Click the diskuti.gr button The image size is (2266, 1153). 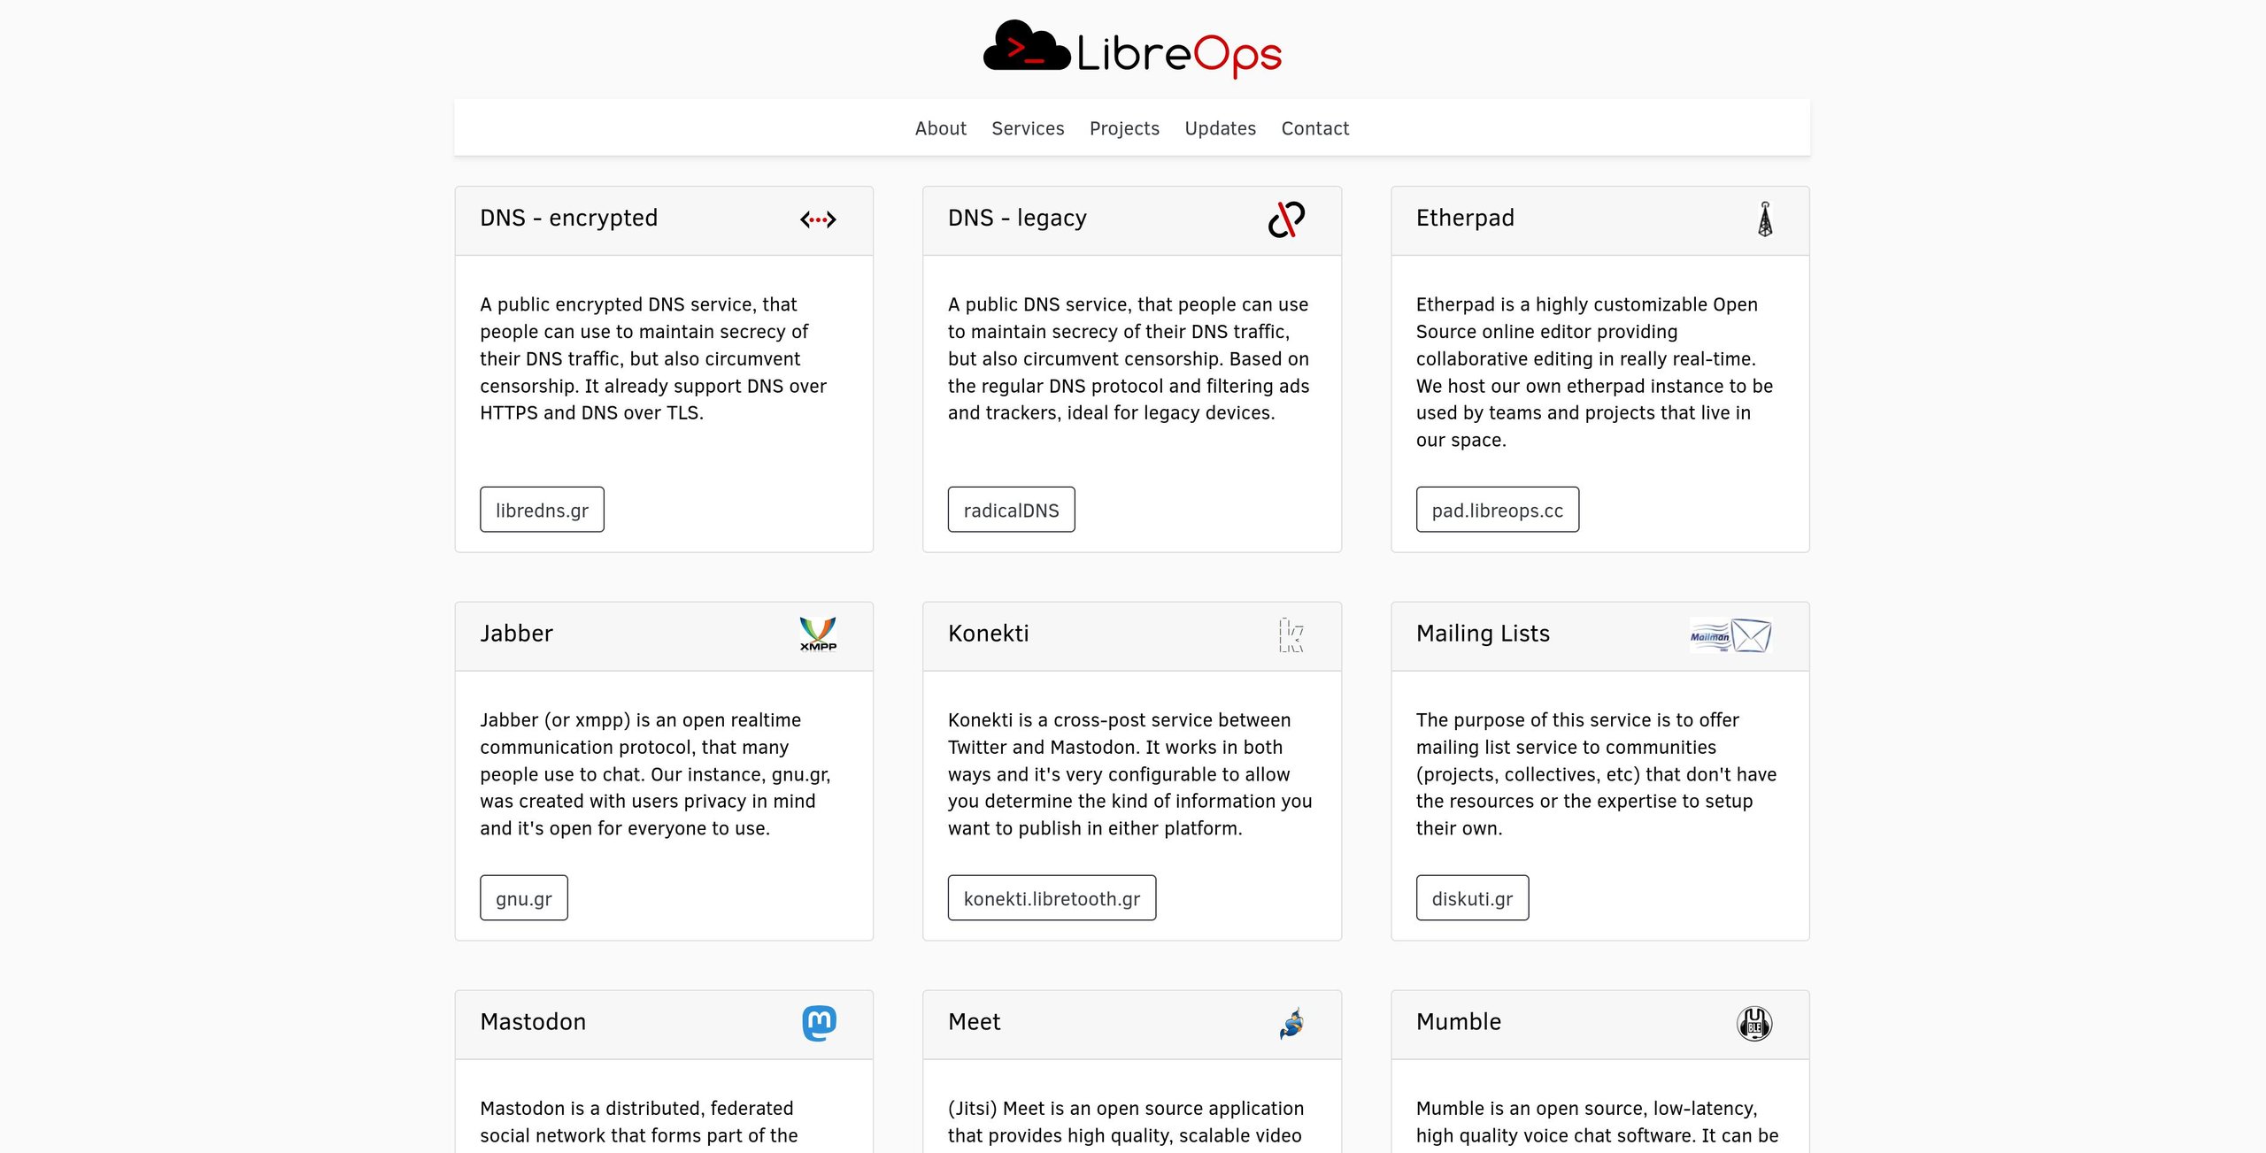1472,898
